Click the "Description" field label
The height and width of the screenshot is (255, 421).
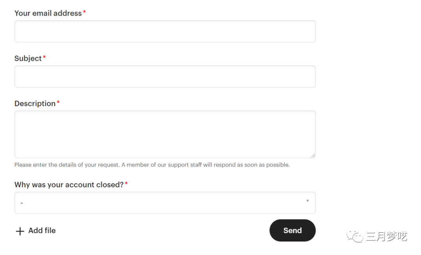coord(35,104)
